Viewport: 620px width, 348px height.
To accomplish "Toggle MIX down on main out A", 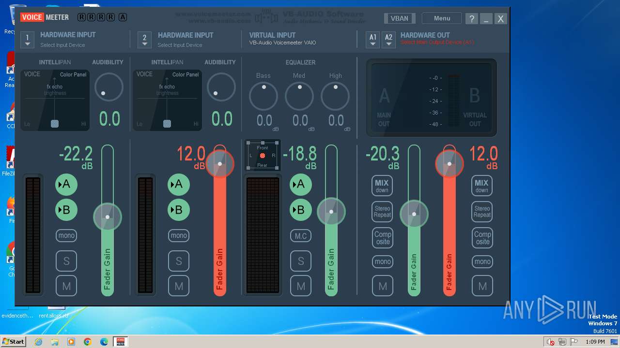I will click(382, 186).
